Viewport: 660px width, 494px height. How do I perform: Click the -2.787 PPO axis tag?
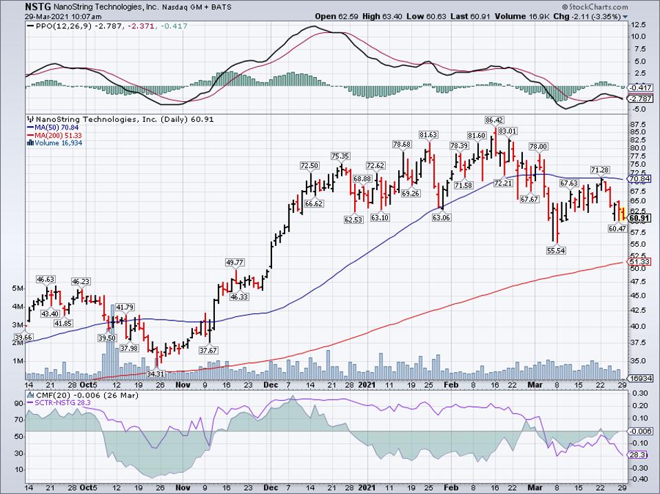640,99
